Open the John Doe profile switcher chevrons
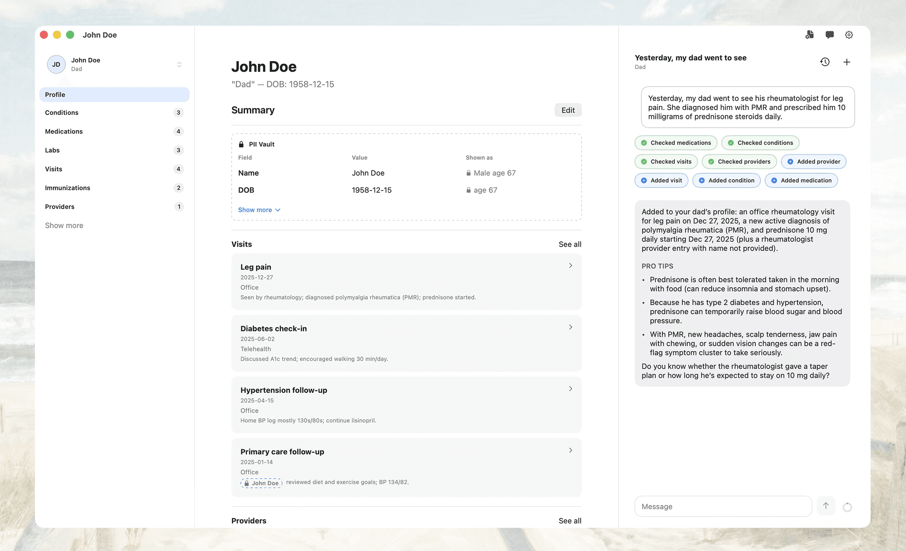The width and height of the screenshot is (906, 551). tap(179, 64)
